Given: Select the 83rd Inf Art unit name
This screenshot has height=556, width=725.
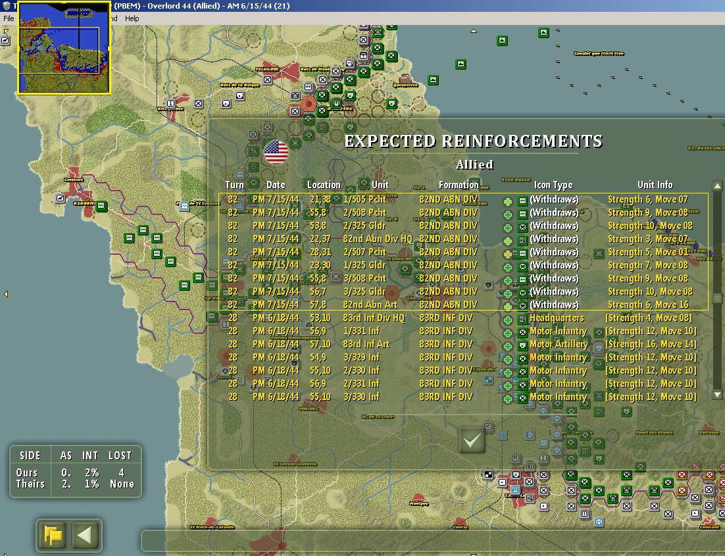Looking at the screenshot, I should (x=366, y=344).
